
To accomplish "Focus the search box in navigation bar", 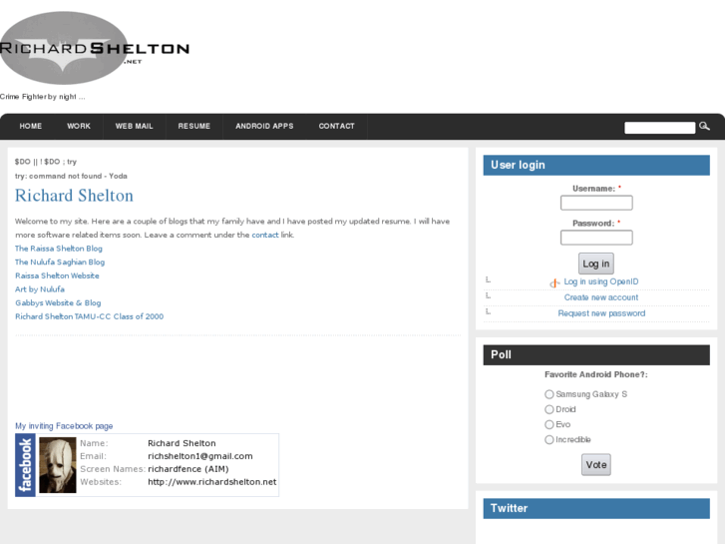I will 660,128.
